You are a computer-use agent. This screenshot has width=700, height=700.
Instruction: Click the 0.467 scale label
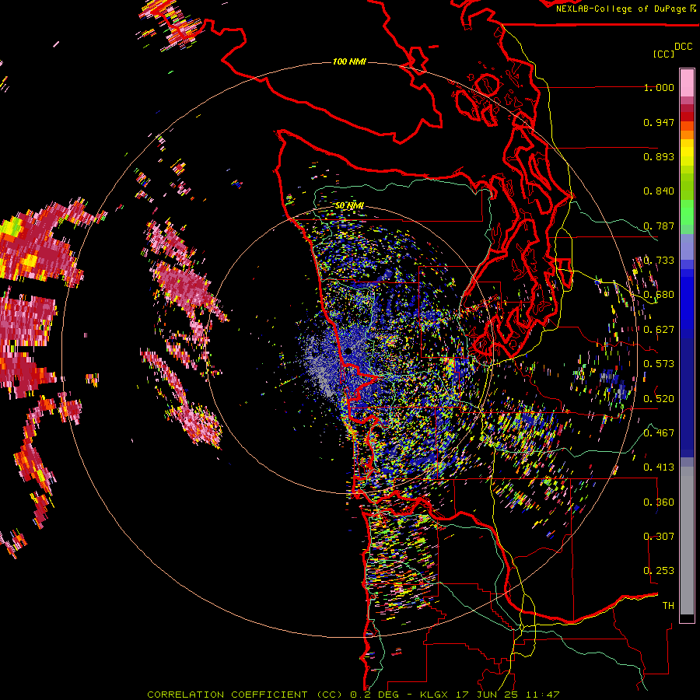coord(659,432)
